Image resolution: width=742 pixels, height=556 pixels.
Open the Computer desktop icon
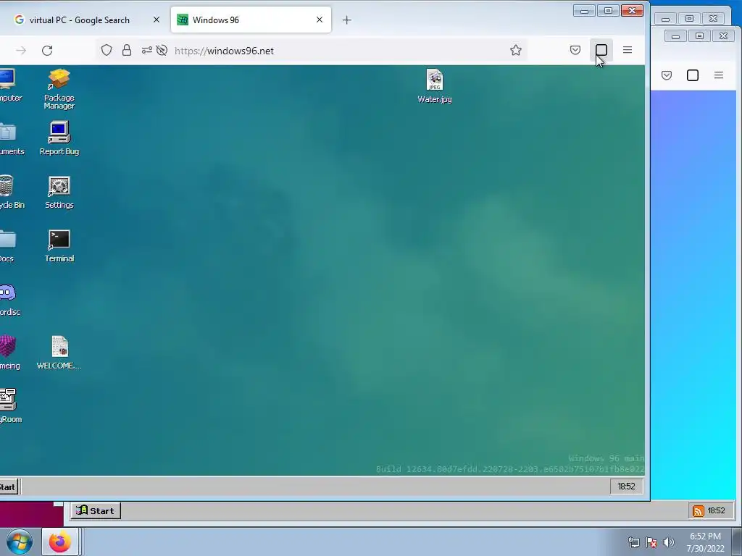[9, 85]
